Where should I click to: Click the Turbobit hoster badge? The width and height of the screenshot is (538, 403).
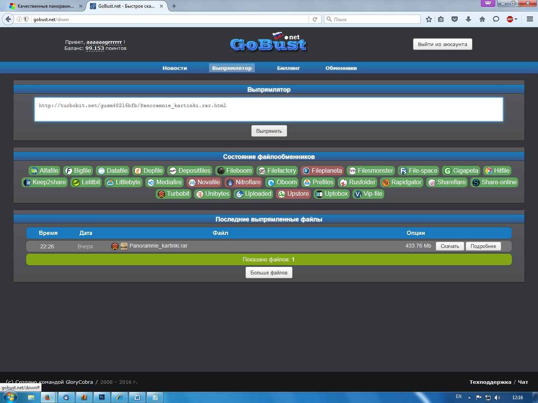point(174,194)
